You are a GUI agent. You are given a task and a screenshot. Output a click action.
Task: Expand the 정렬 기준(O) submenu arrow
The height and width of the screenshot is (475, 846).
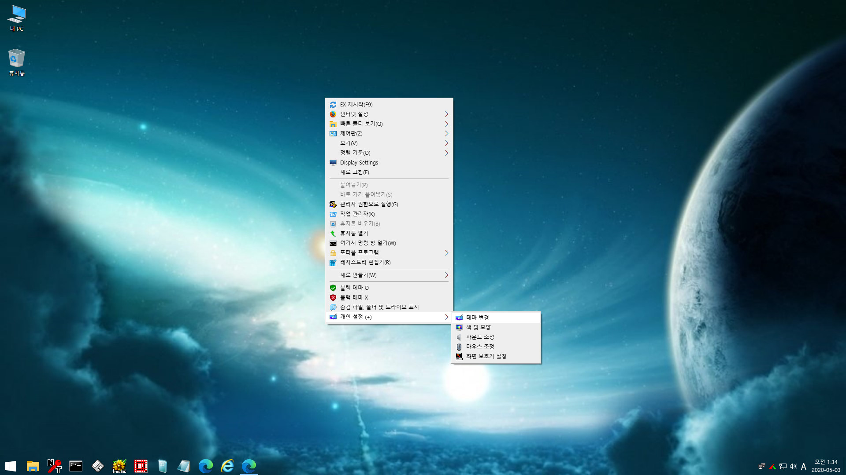pos(446,153)
